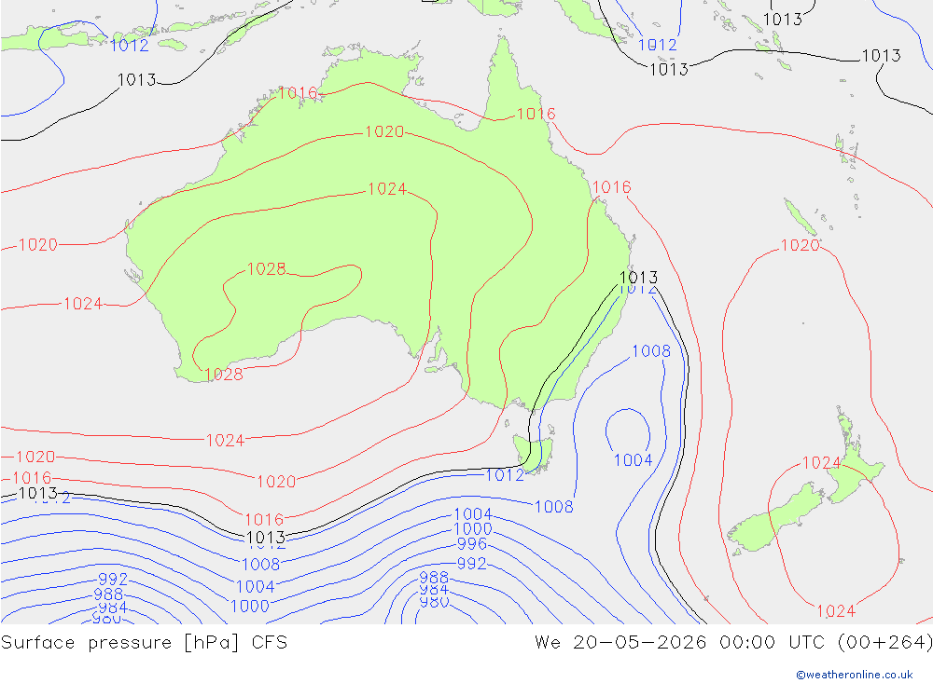Click the 1008 label south of Tasmania
933x683 pixels.
click(554, 507)
